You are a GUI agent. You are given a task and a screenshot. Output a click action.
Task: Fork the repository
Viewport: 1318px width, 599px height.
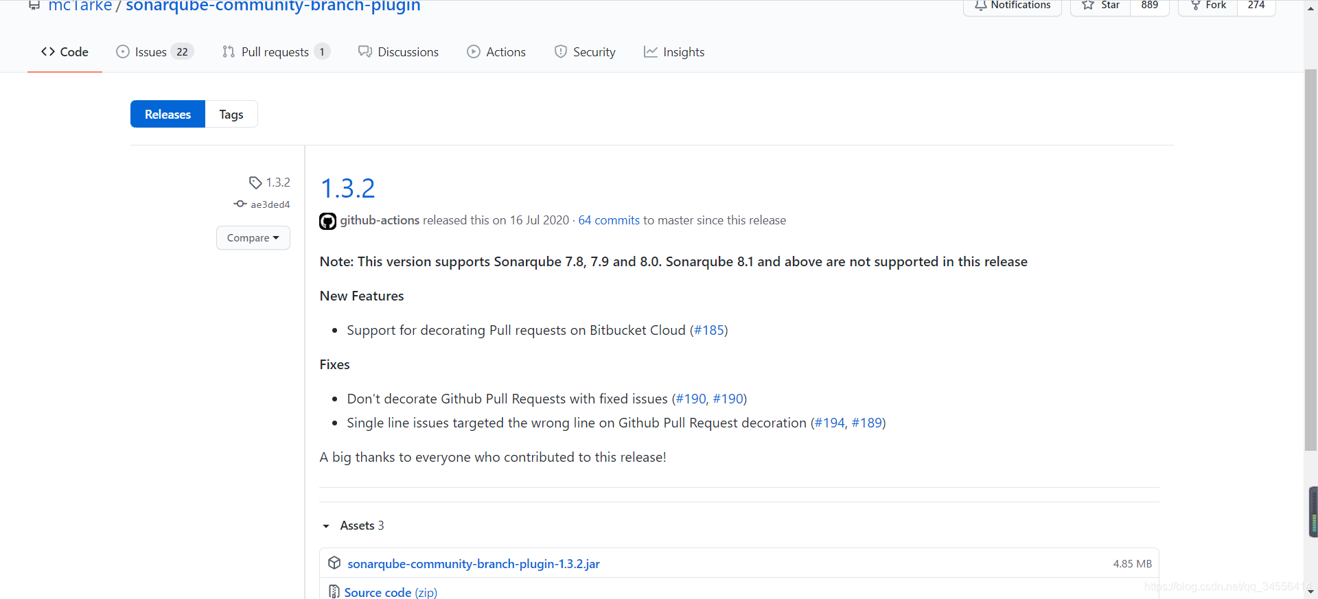tap(1208, 5)
